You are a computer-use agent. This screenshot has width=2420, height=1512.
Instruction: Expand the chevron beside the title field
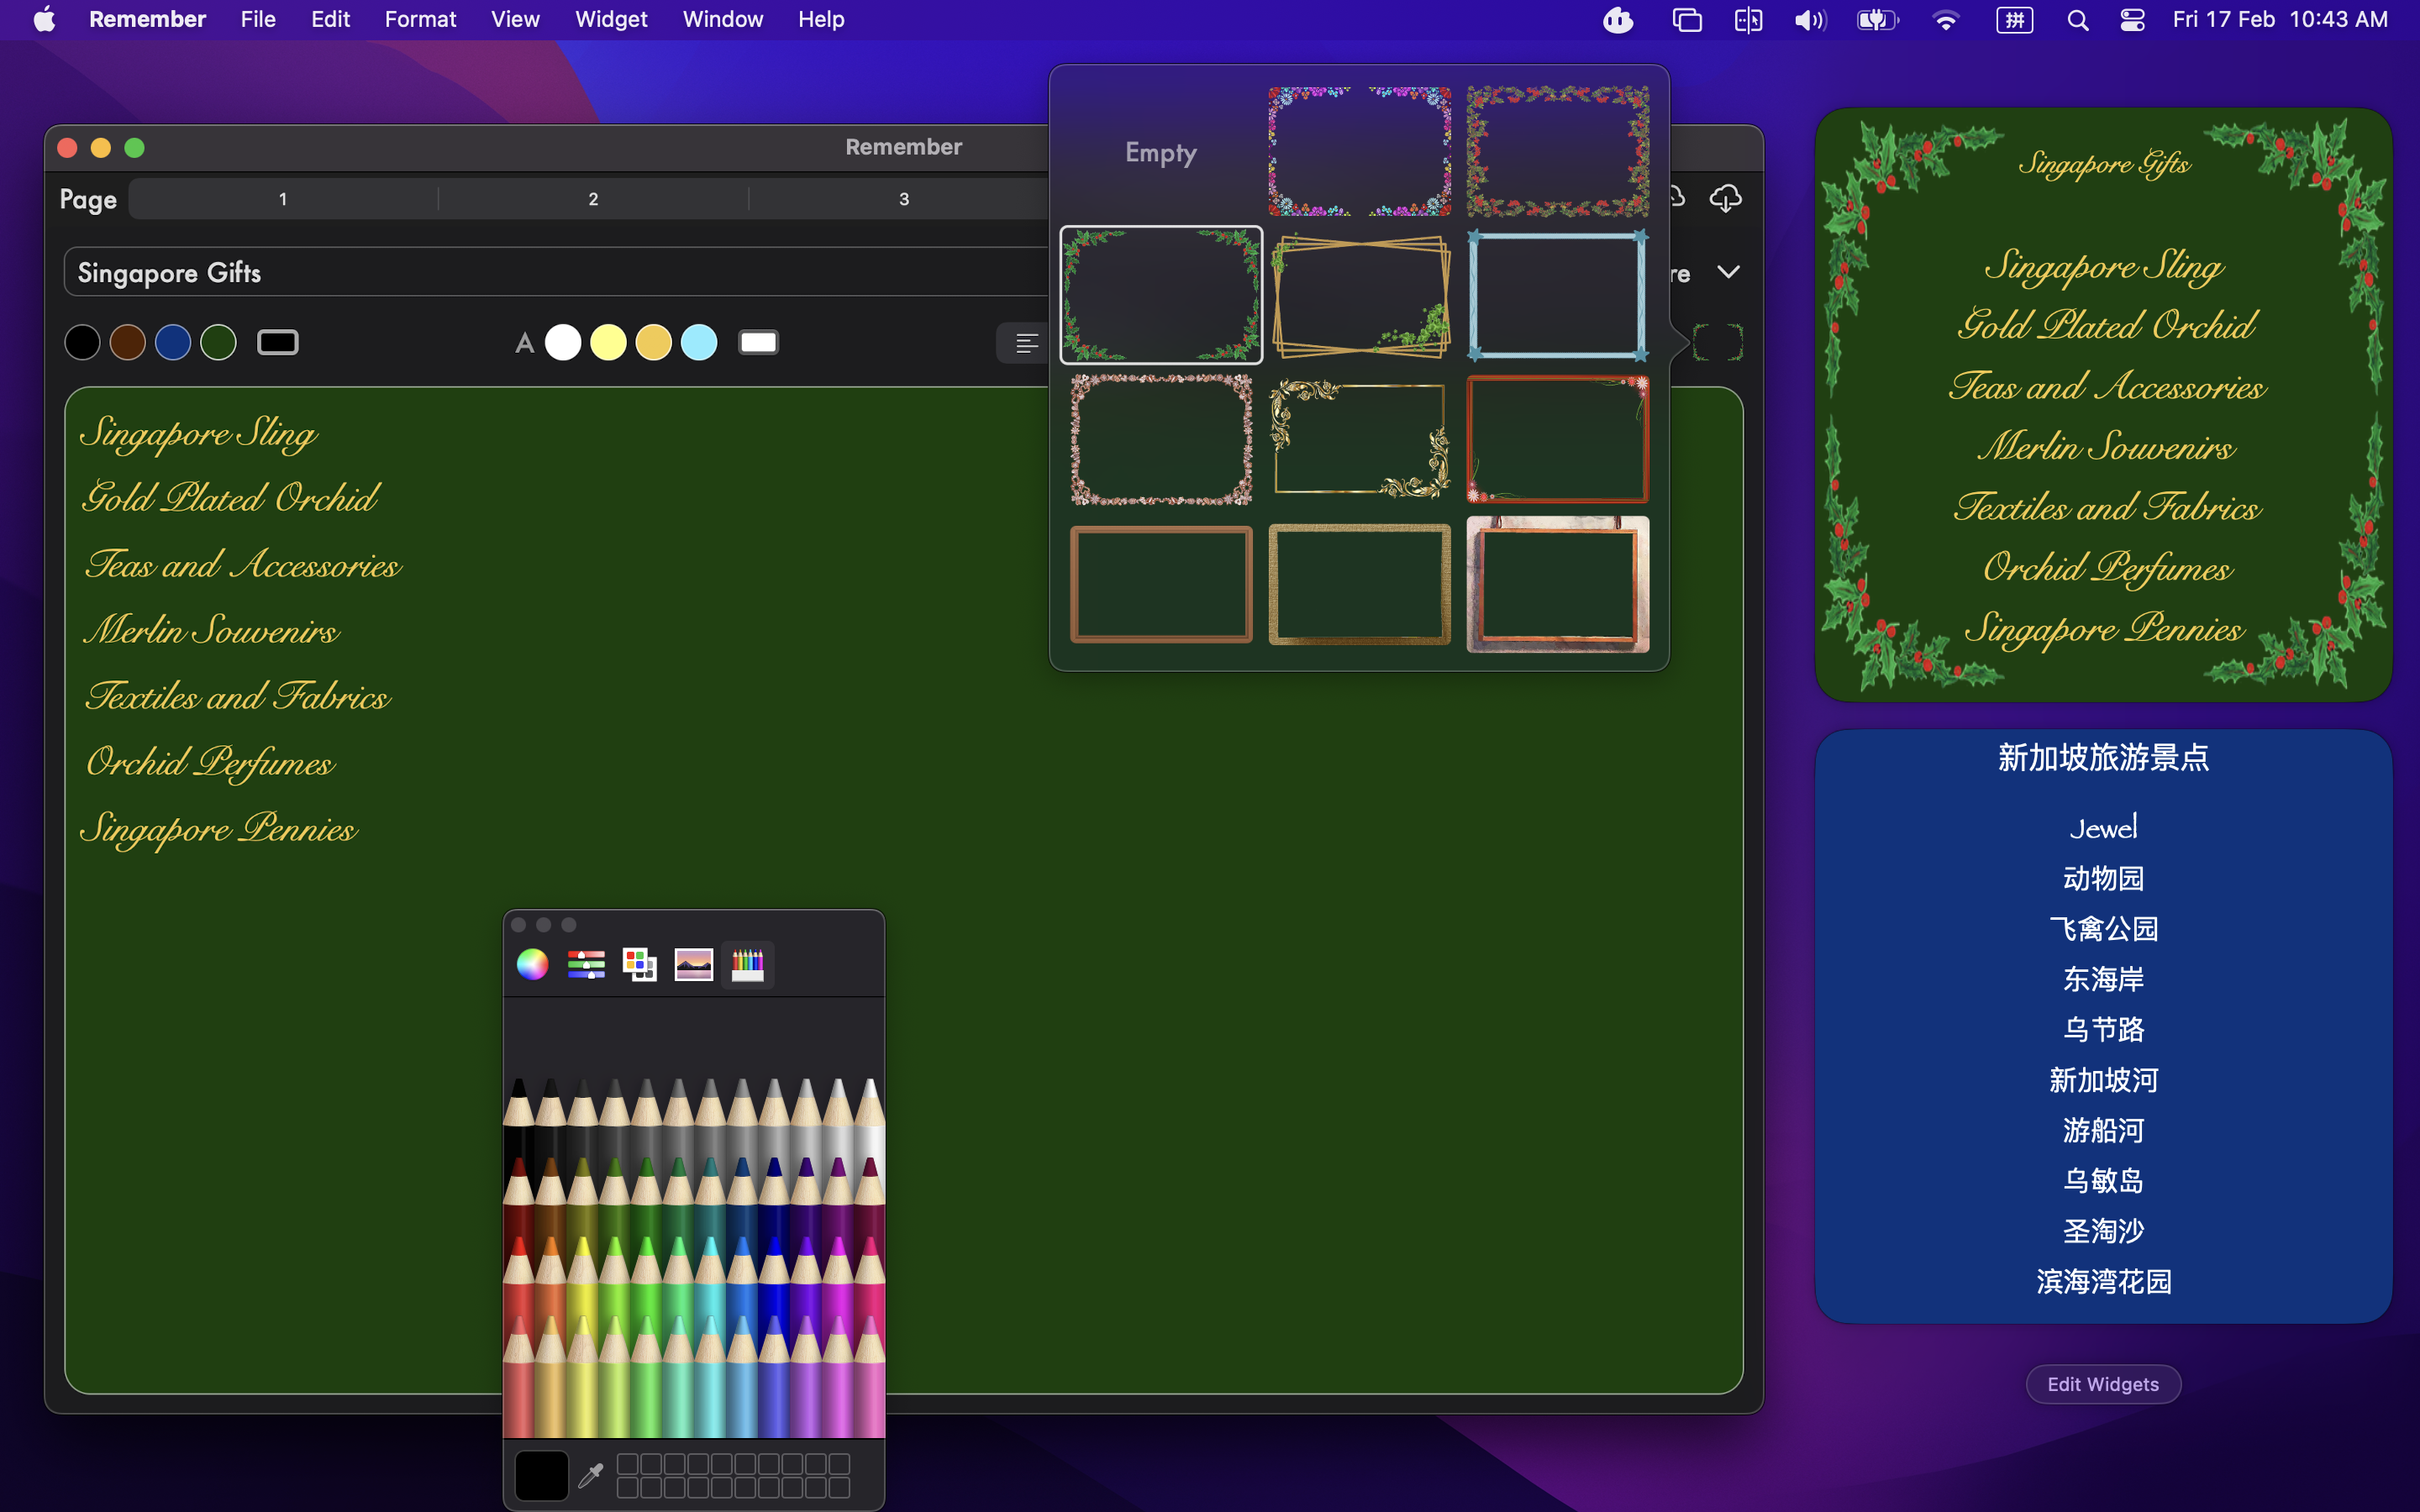1728,272
